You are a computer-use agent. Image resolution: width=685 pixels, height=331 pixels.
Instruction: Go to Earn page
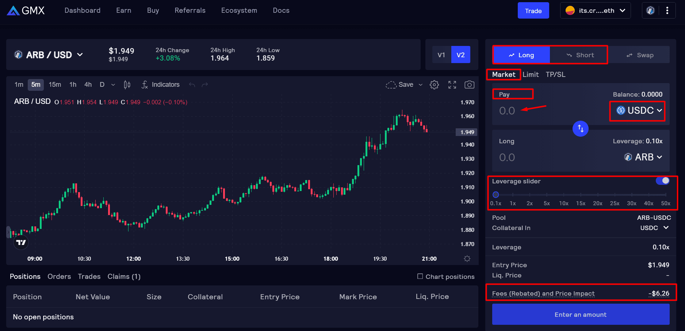coord(124,11)
